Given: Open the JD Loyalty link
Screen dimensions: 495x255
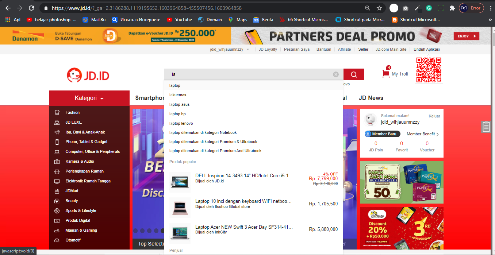Looking at the screenshot, I should [268, 49].
